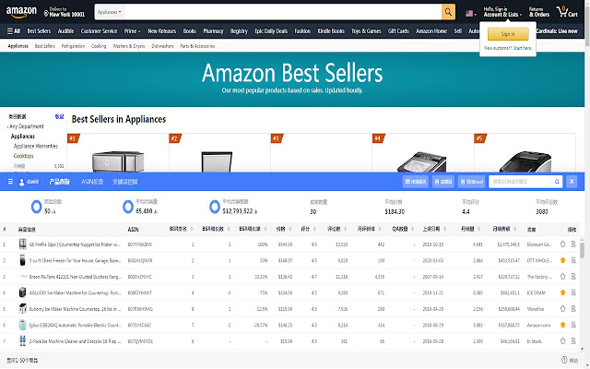Screen dimensions: 590x369
Task: Favorite the Ice Machine Cleaner row star
Action: 562,340
